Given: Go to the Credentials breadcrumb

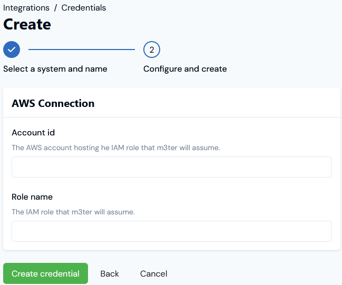Looking at the screenshot, I should pyautogui.click(x=84, y=8).
